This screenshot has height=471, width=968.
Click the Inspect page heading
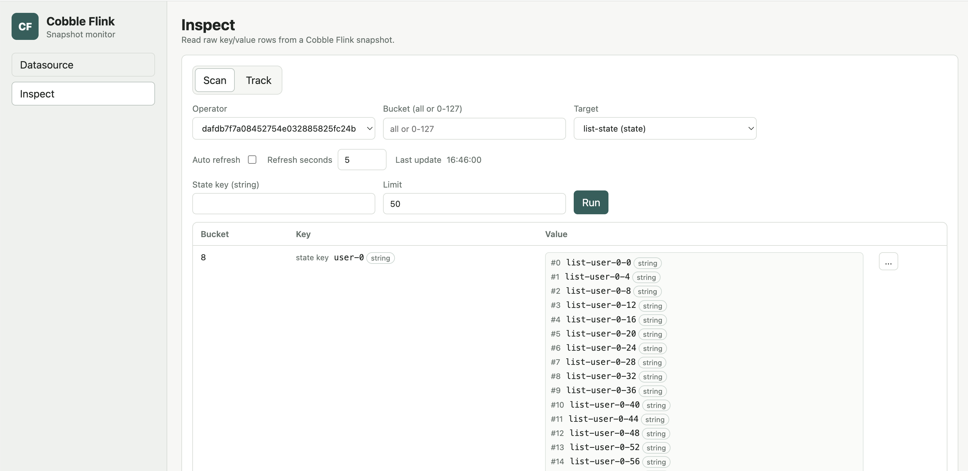(208, 25)
